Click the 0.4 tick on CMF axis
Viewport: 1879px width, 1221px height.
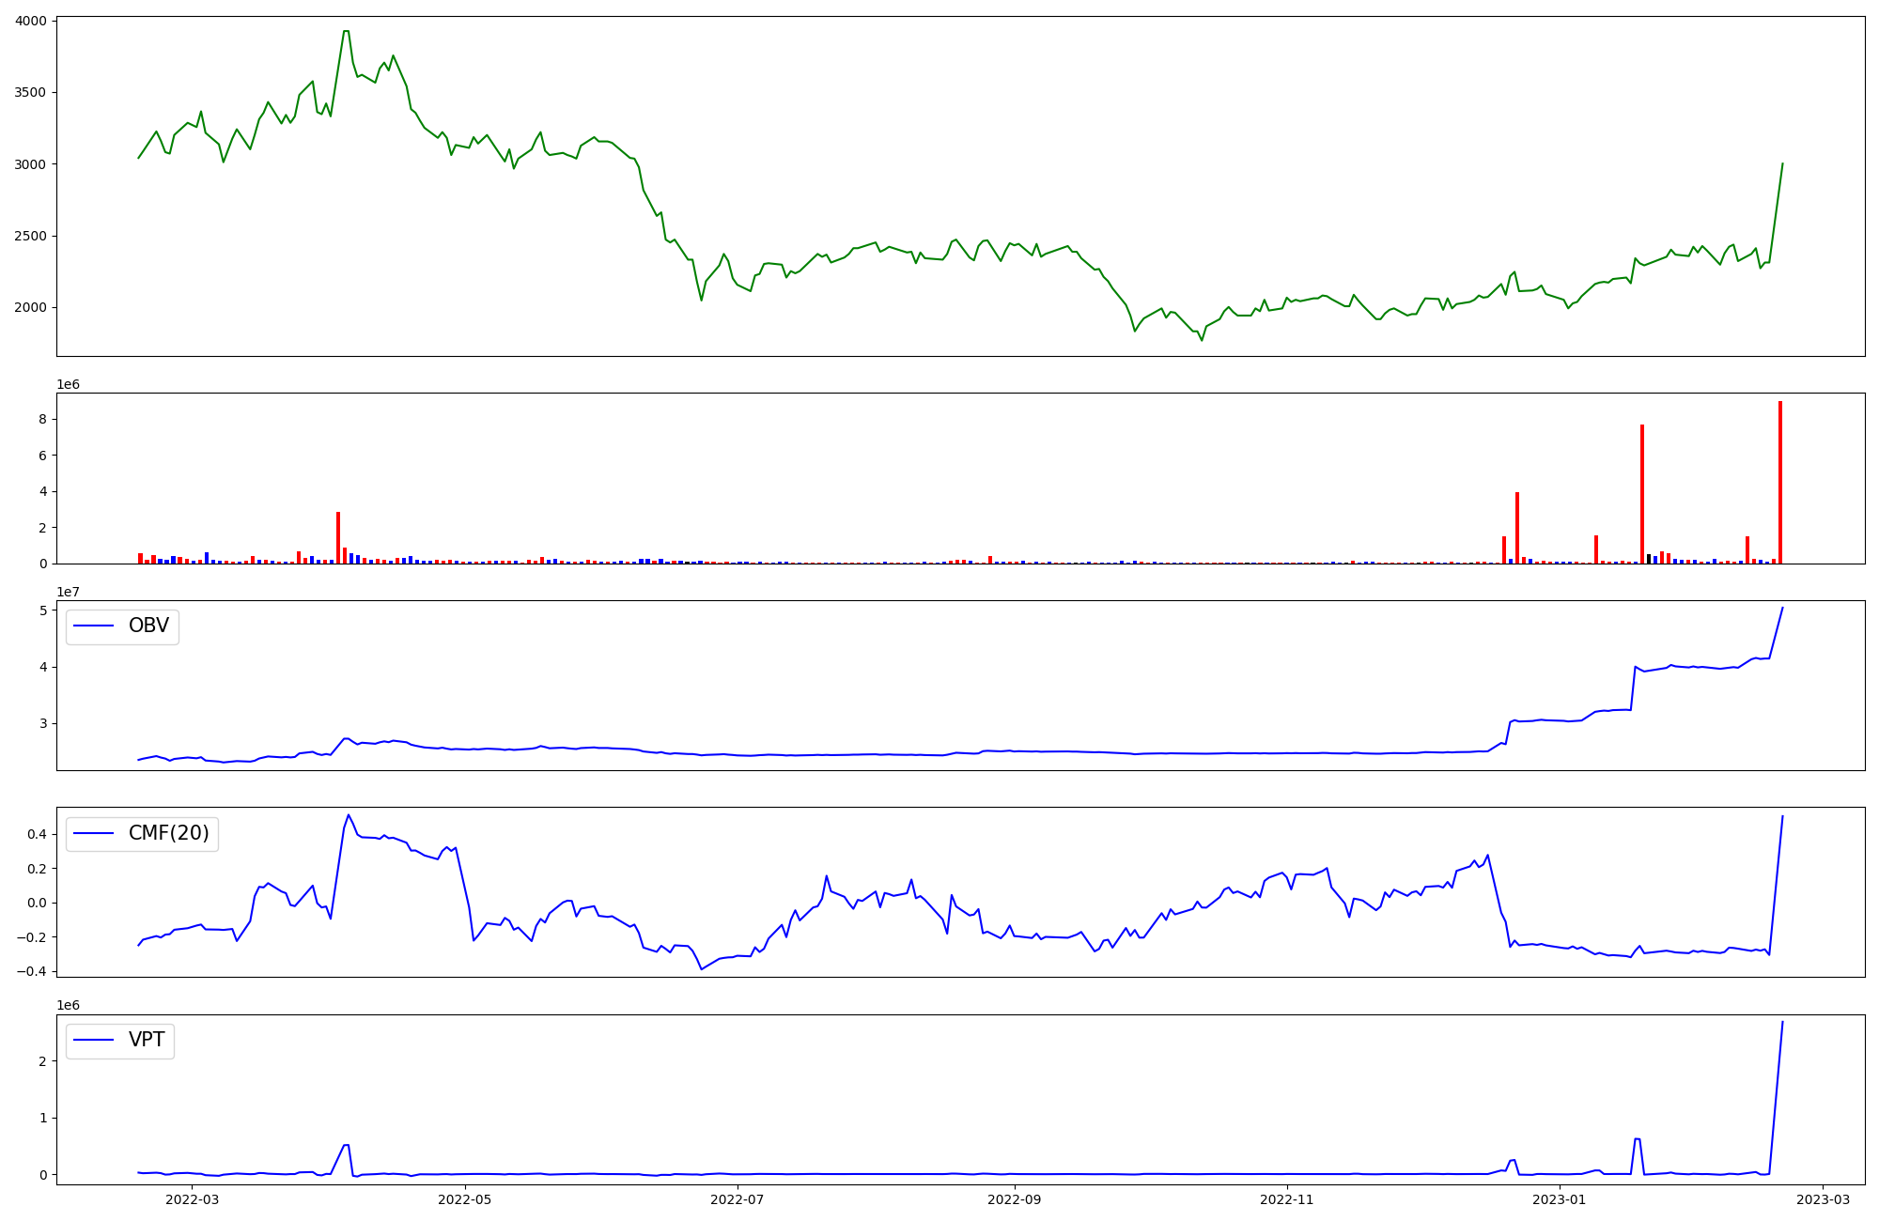tap(36, 834)
